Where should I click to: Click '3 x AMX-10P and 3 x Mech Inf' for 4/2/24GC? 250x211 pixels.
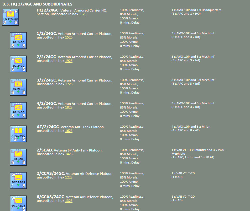click(193, 103)
